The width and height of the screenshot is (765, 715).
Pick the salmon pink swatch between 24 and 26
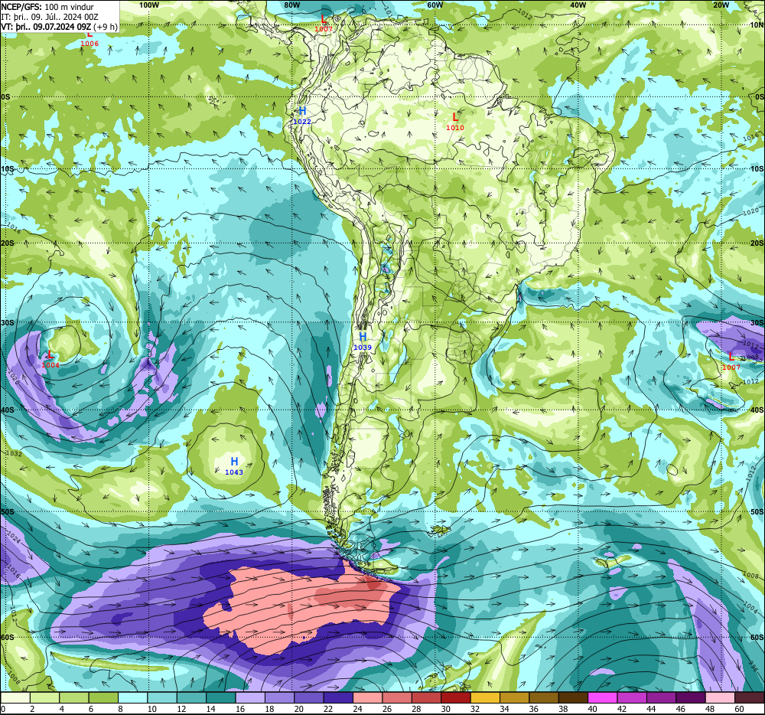pyautogui.click(x=368, y=698)
